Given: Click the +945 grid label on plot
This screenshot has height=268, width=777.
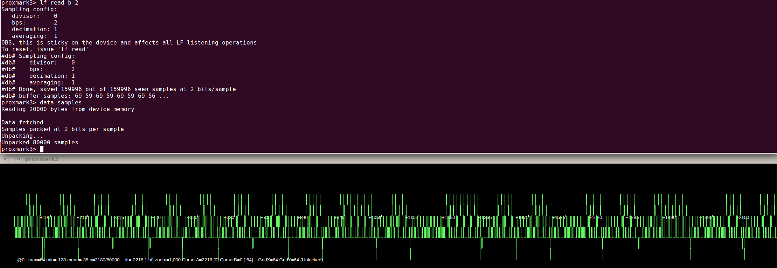Looking at the screenshot, I should coord(340,218).
